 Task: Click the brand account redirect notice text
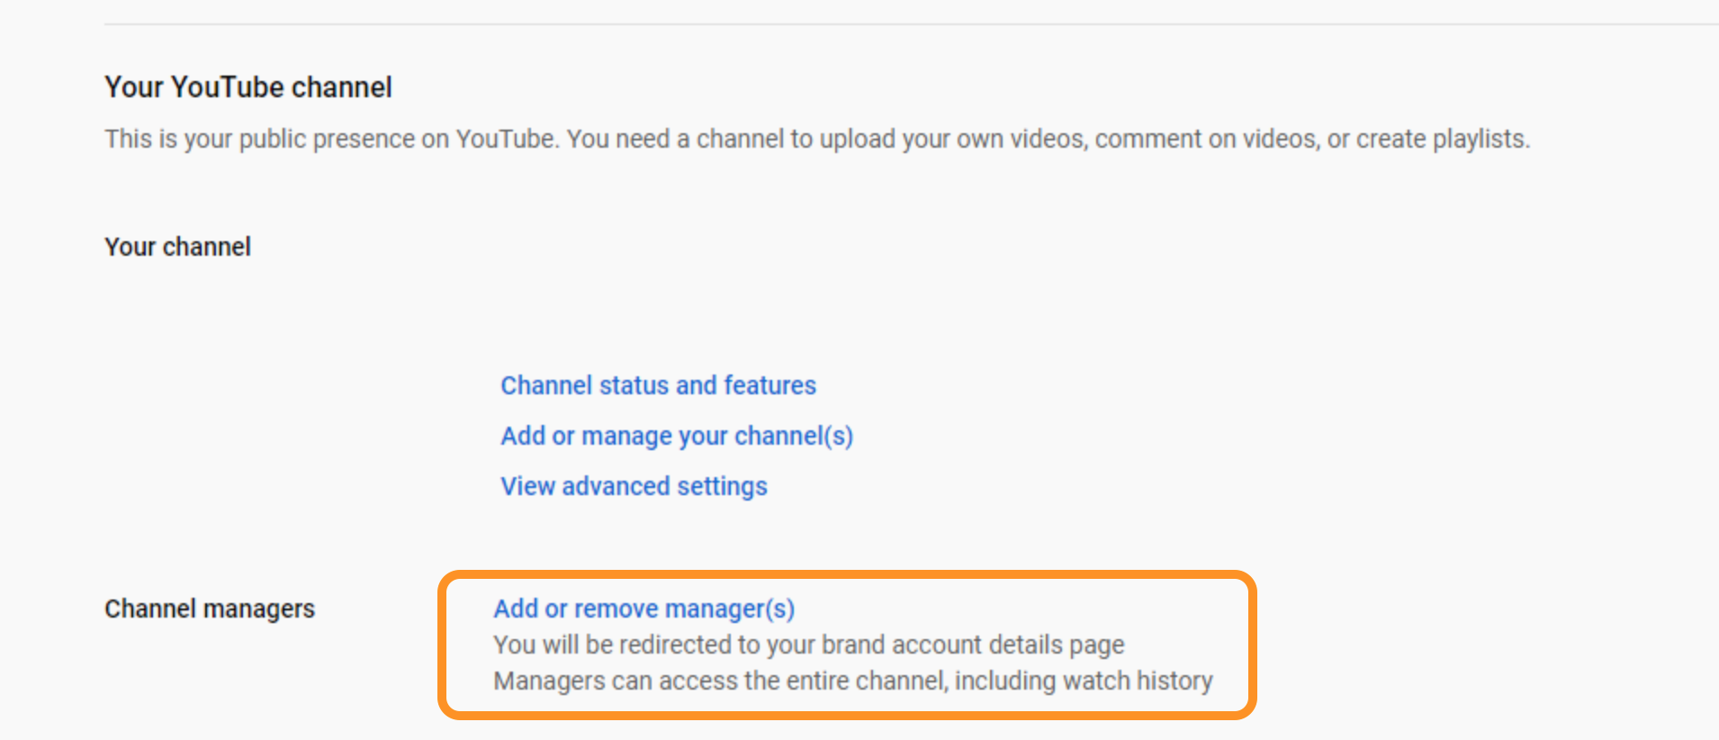pyautogui.click(x=808, y=645)
